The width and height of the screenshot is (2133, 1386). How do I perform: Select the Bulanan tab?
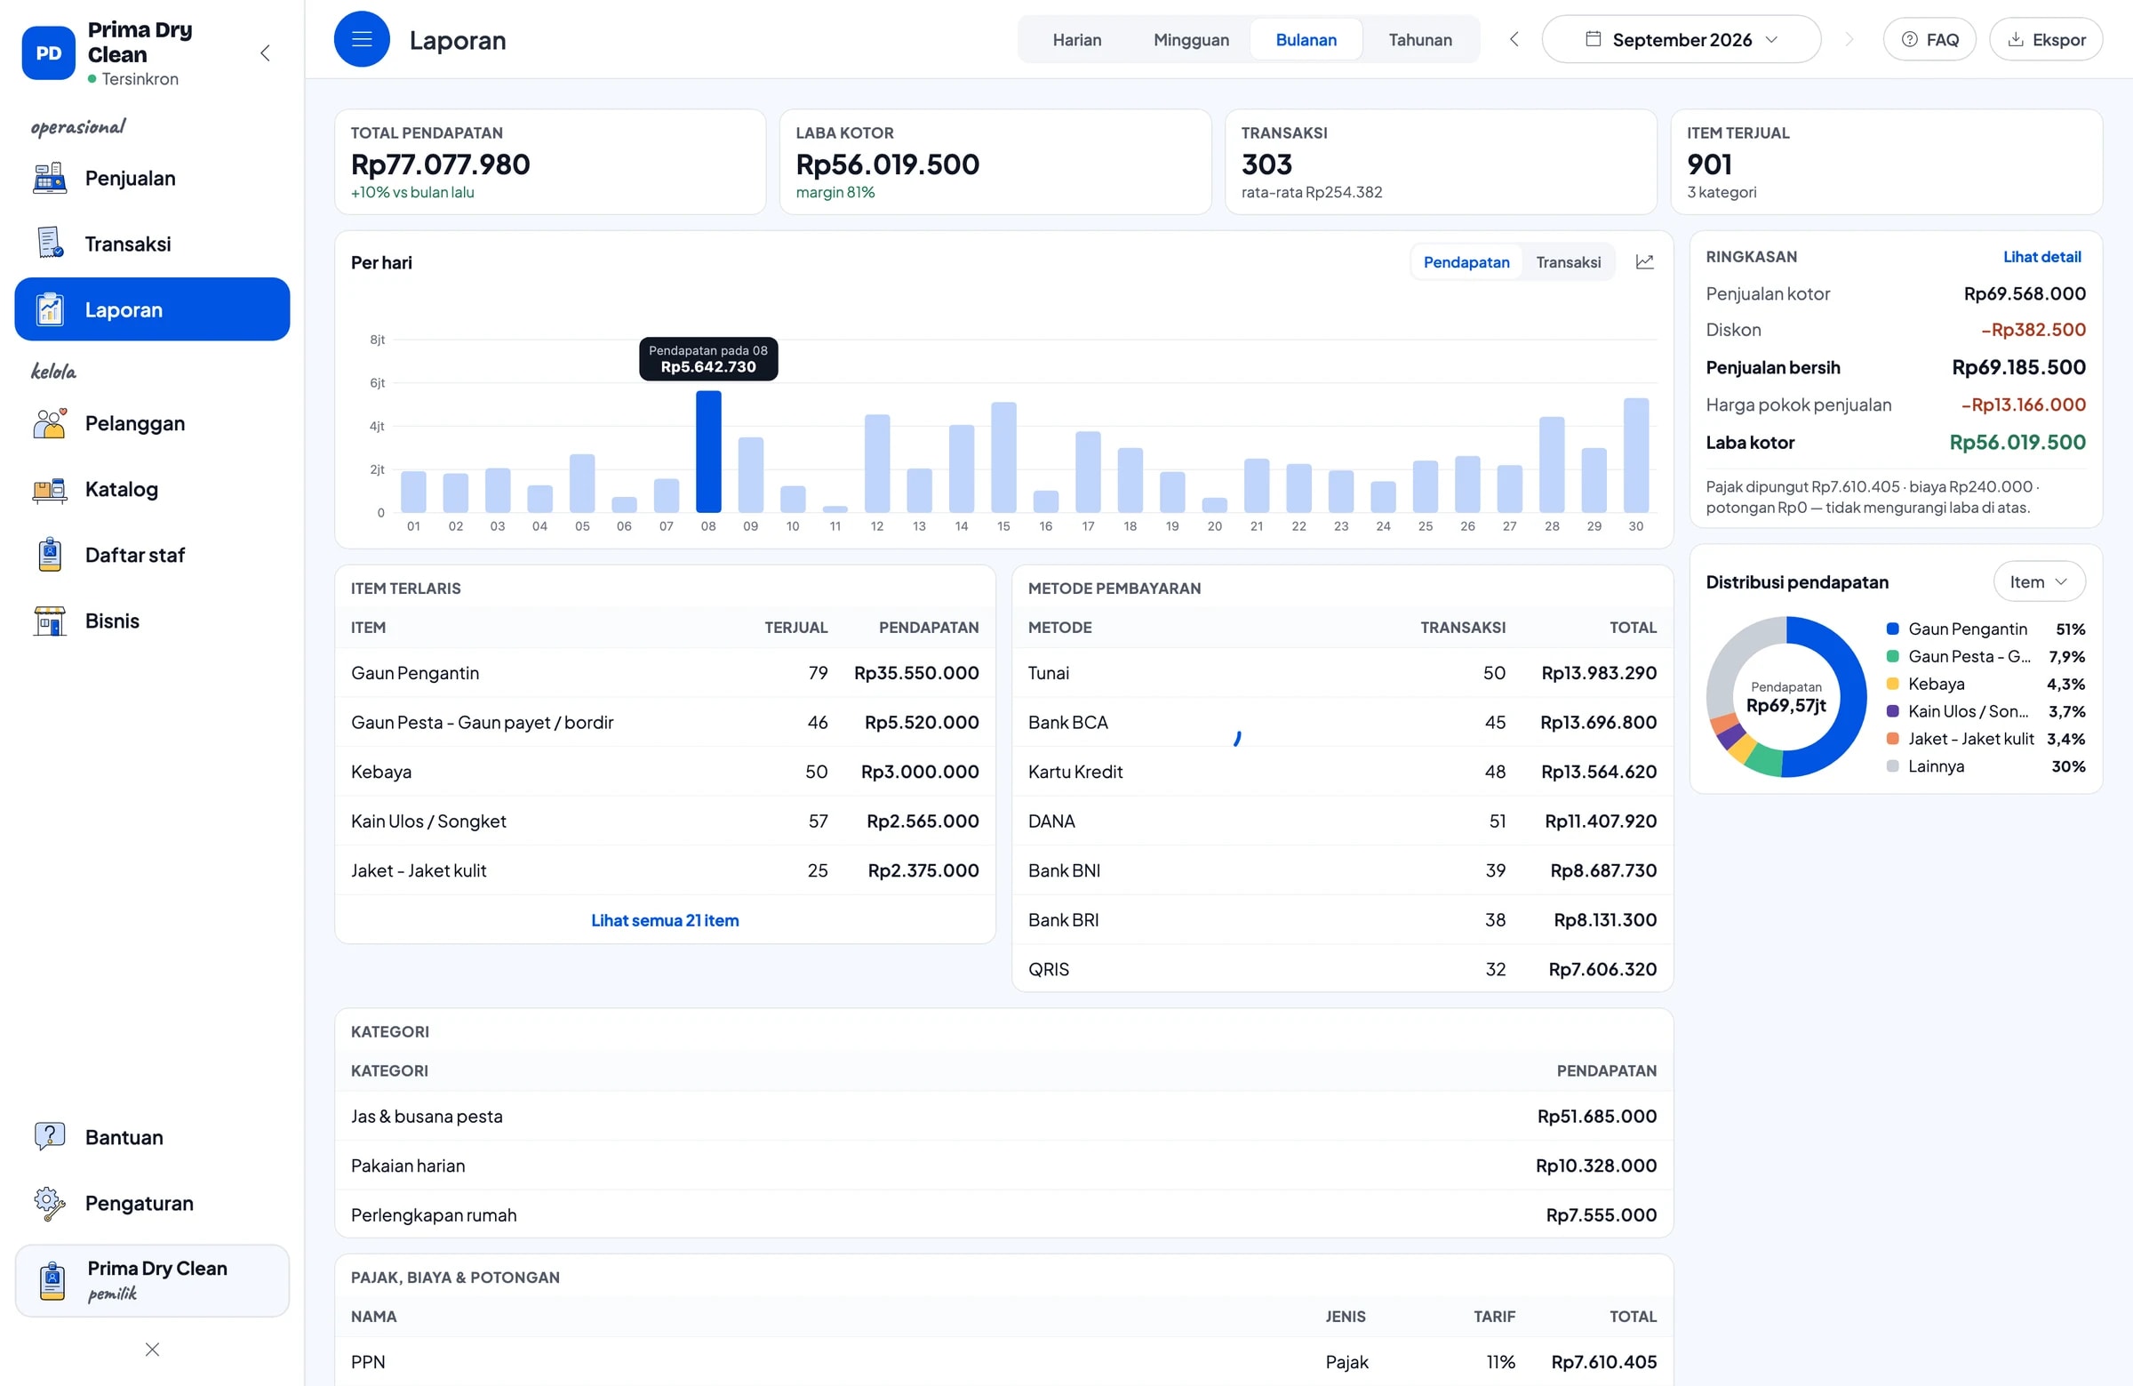click(1306, 39)
